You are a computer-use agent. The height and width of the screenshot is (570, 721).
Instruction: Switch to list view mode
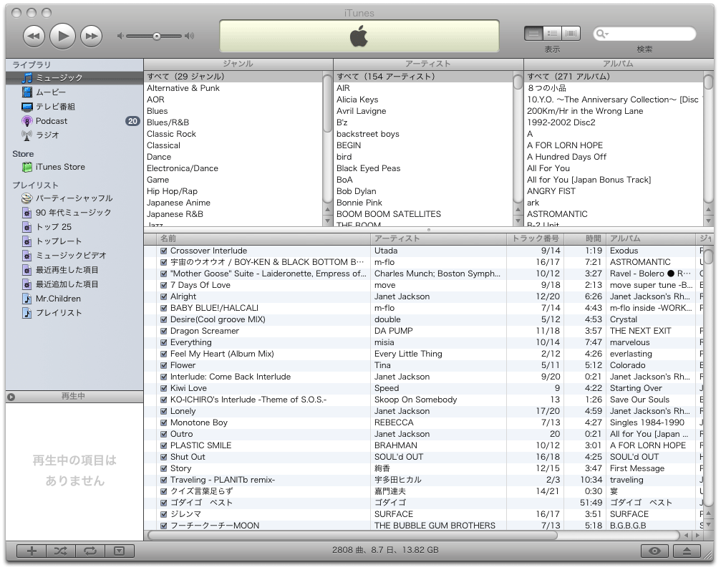tap(533, 33)
